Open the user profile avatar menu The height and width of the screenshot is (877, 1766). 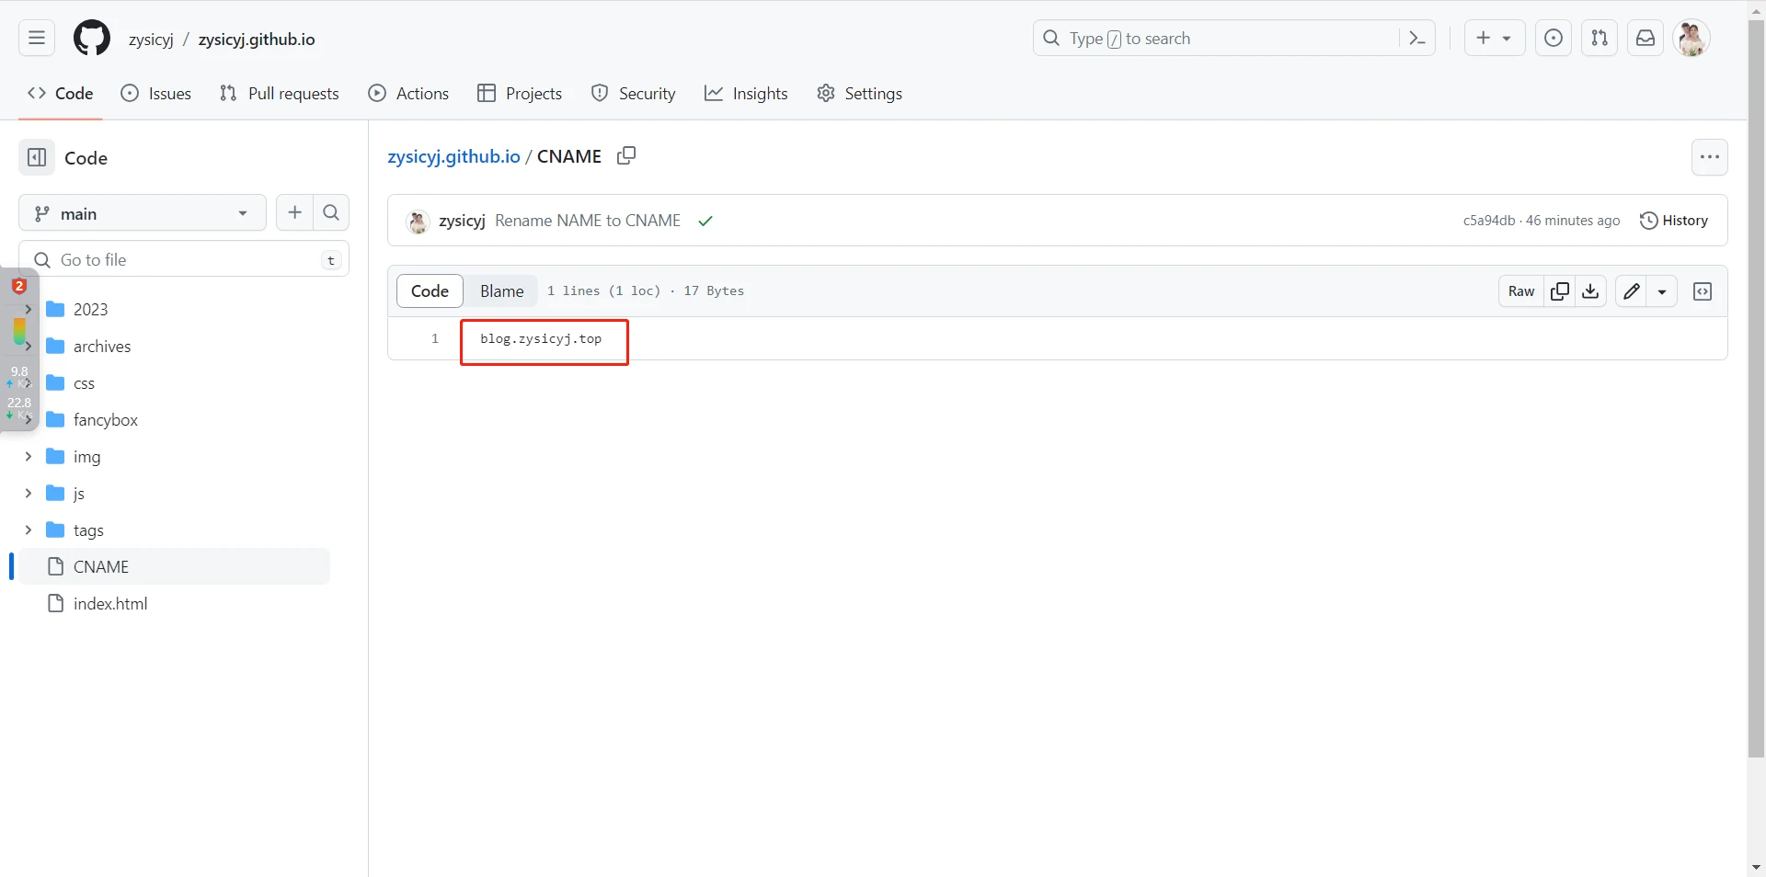[x=1691, y=39]
